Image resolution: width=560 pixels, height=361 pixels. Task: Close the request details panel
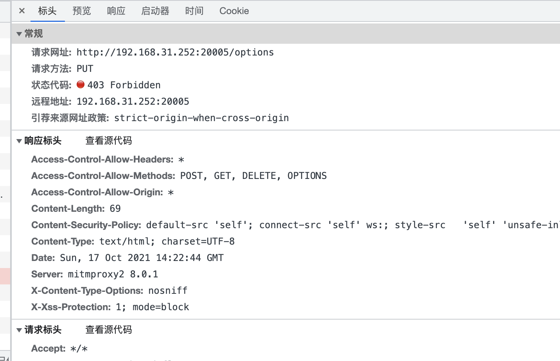click(22, 11)
